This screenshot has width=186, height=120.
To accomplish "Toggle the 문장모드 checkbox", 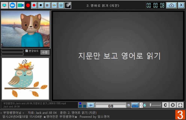I will (x=27, y=51).
